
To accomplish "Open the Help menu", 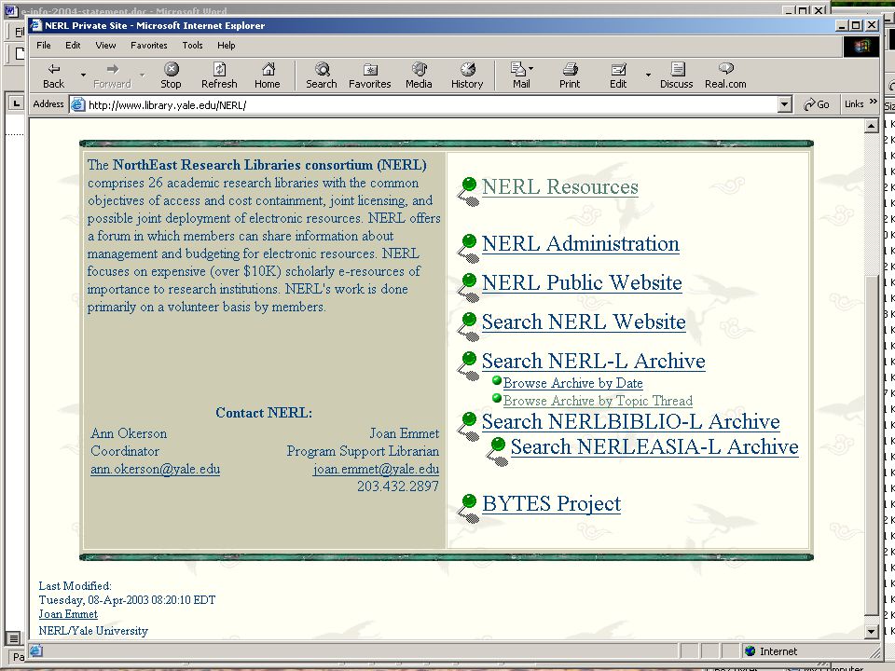I will coord(226,45).
